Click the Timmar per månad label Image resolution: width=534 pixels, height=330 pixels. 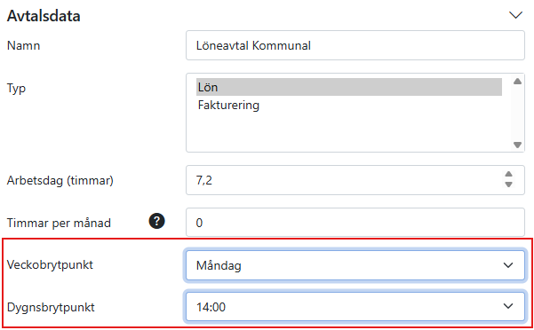pos(59,223)
